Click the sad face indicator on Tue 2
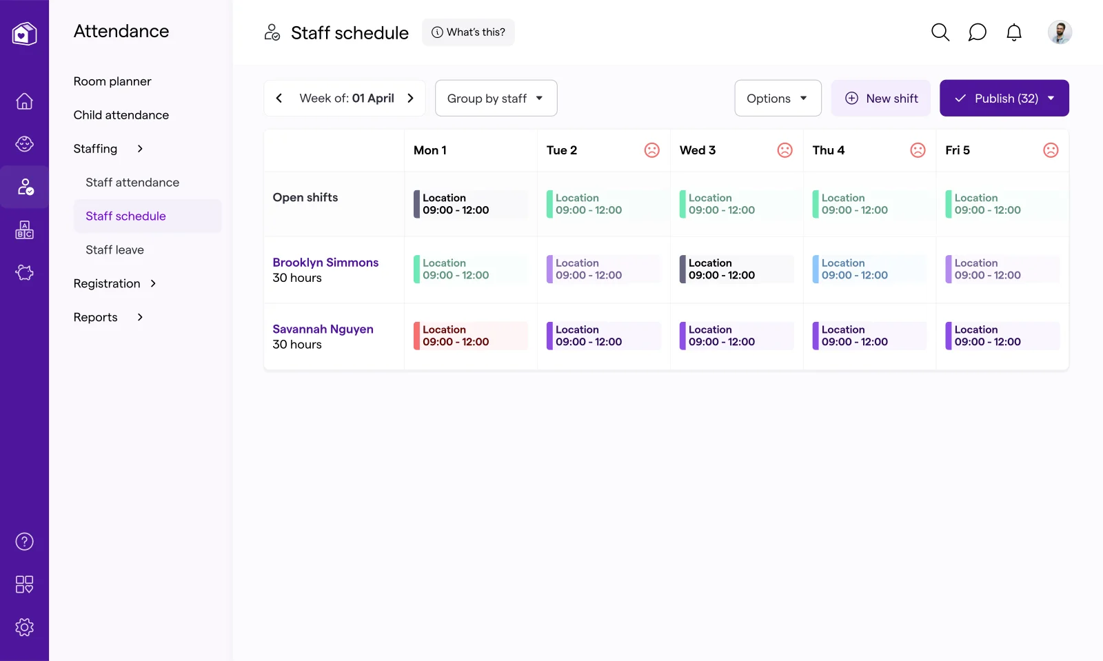 651,150
